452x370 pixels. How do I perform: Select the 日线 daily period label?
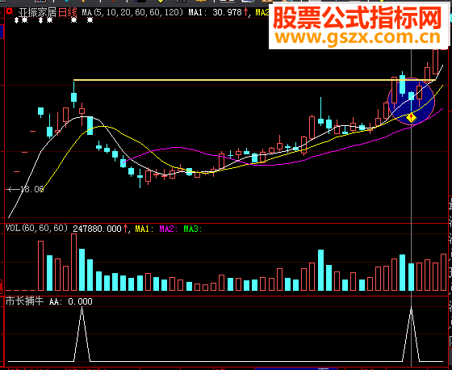[x=68, y=12]
